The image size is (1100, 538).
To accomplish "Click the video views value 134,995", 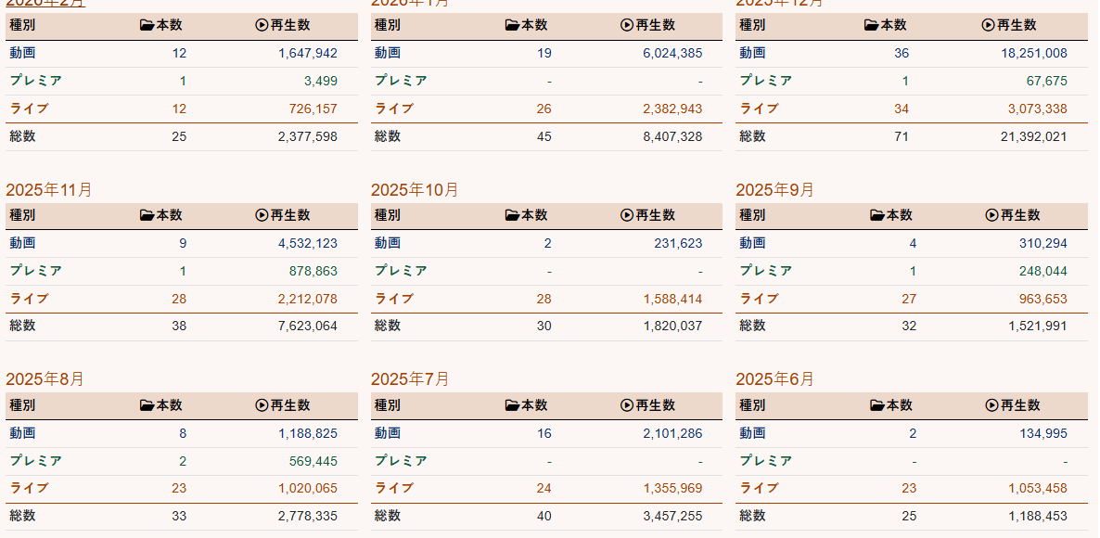I will (1043, 433).
